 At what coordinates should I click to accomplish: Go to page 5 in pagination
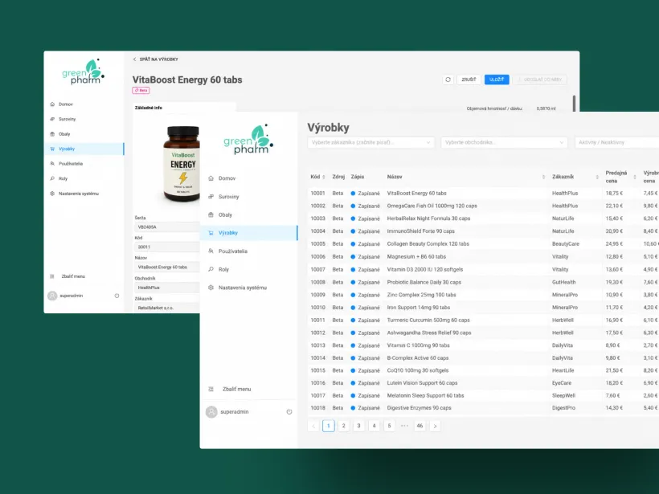pyautogui.click(x=389, y=426)
